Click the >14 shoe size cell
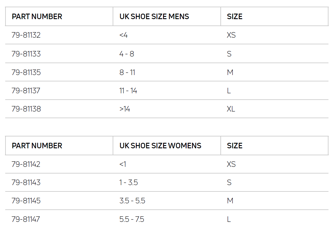Viewport: 336px width, 232px height. 125,109
